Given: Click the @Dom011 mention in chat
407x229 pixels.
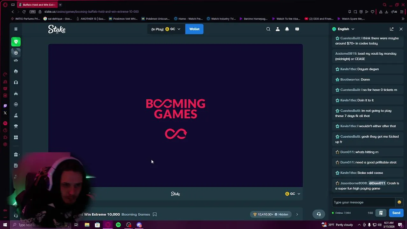Looking at the screenshot, I should click(377, 183).
